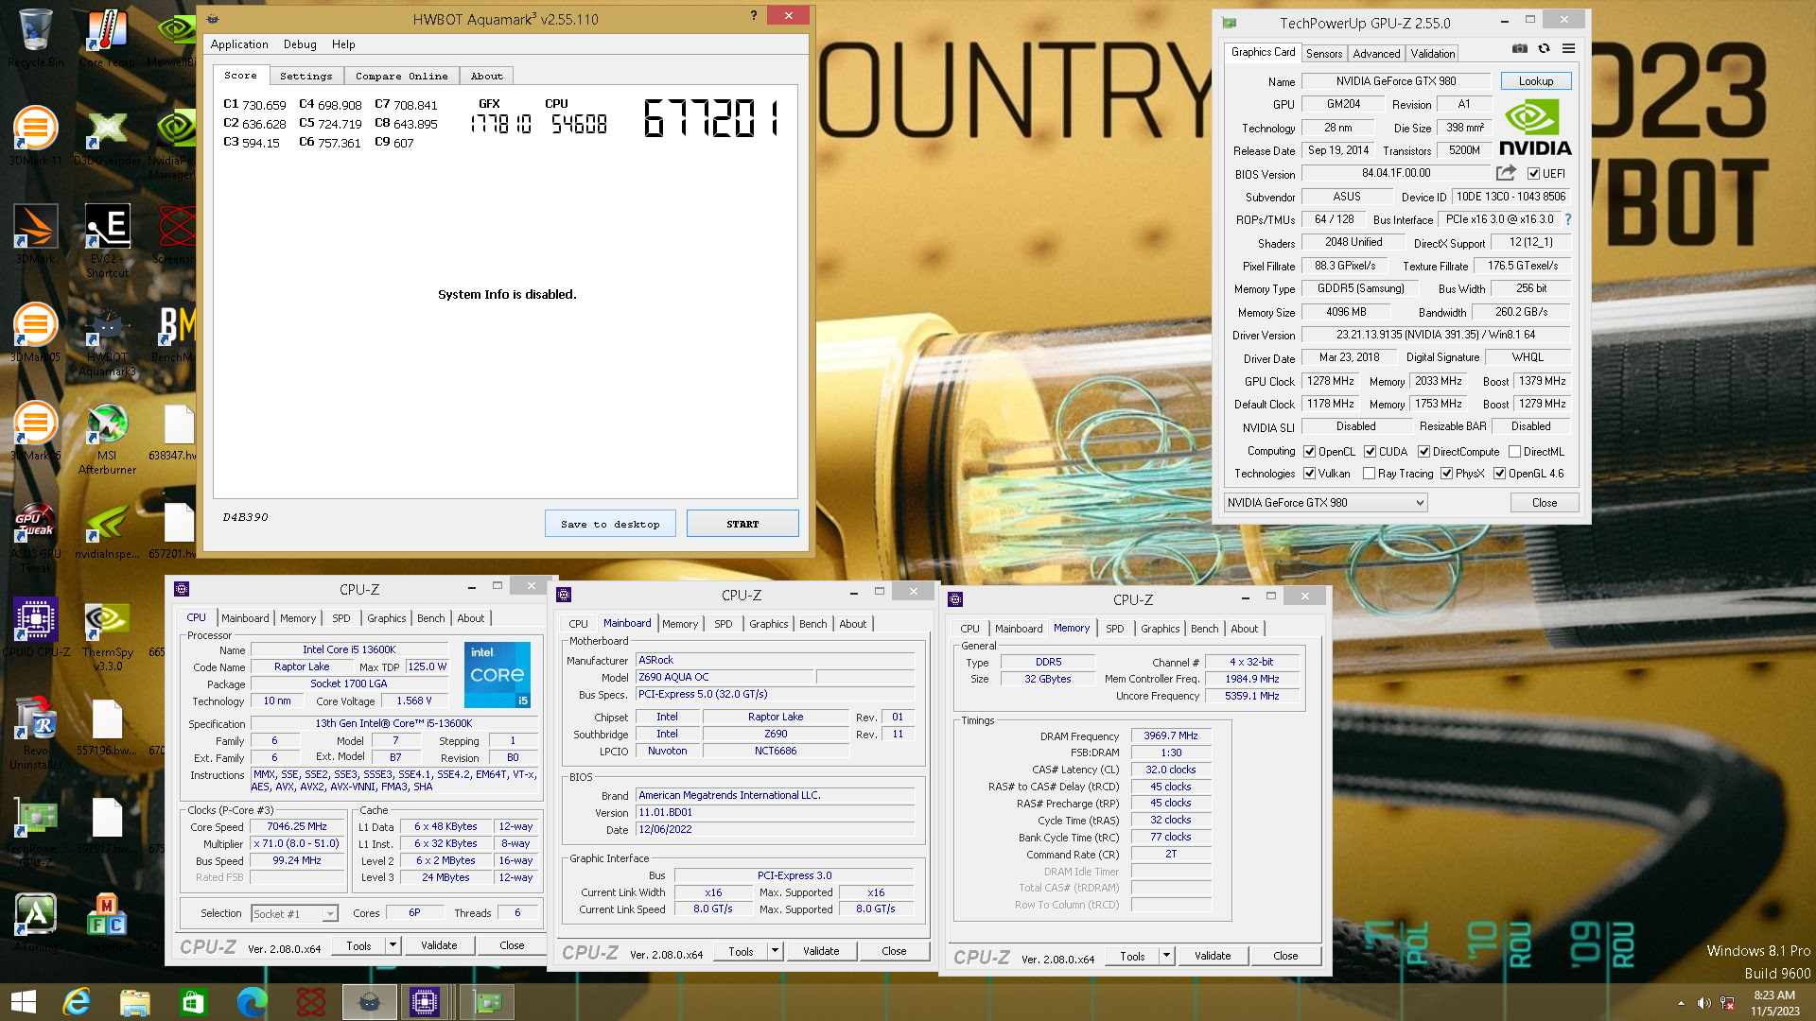The height and width of the screenshot is (1021, 1816).
Task: Switch to the GPU-Z Advanced tab
Action: (1376, 54)
